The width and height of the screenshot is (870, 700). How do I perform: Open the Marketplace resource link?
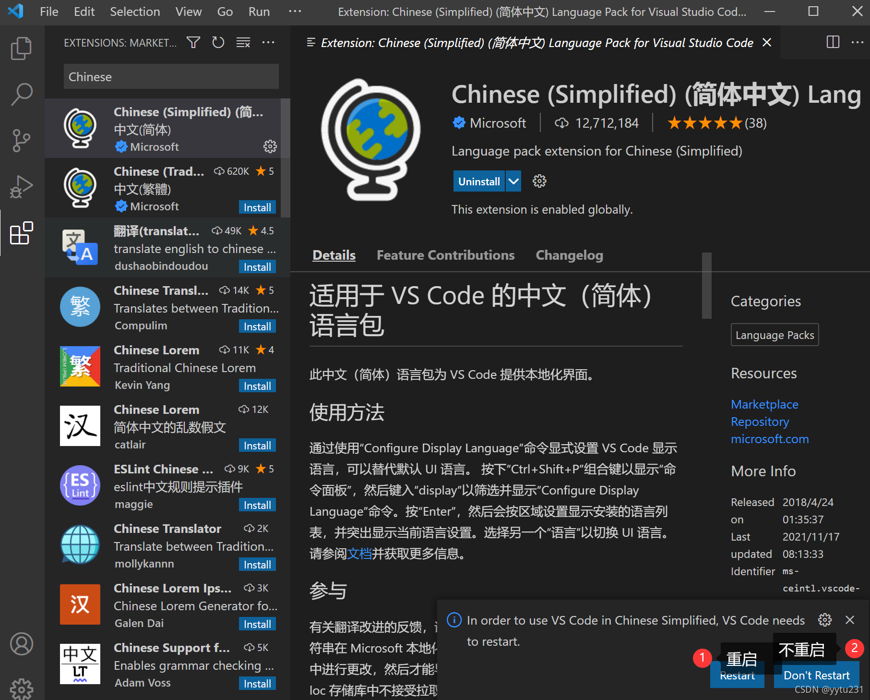tap(764, 404)
